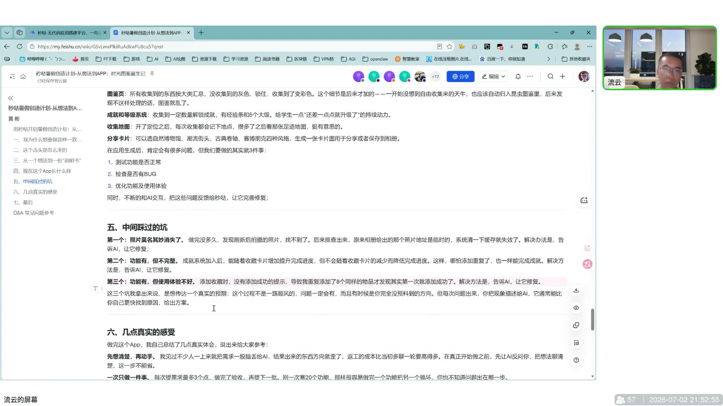Viewport: 723px width, 406px height.
Task: Open the 编辑 mode dropdown
Action: click(493, 76)
